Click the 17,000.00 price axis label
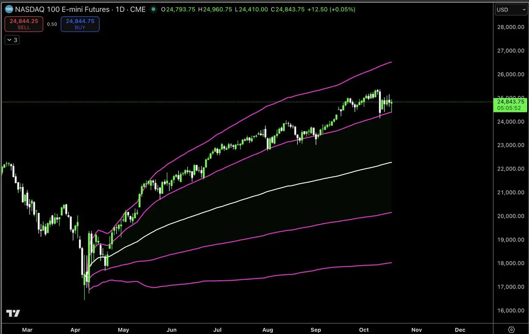The image size is (529, 334). point(510,287)
